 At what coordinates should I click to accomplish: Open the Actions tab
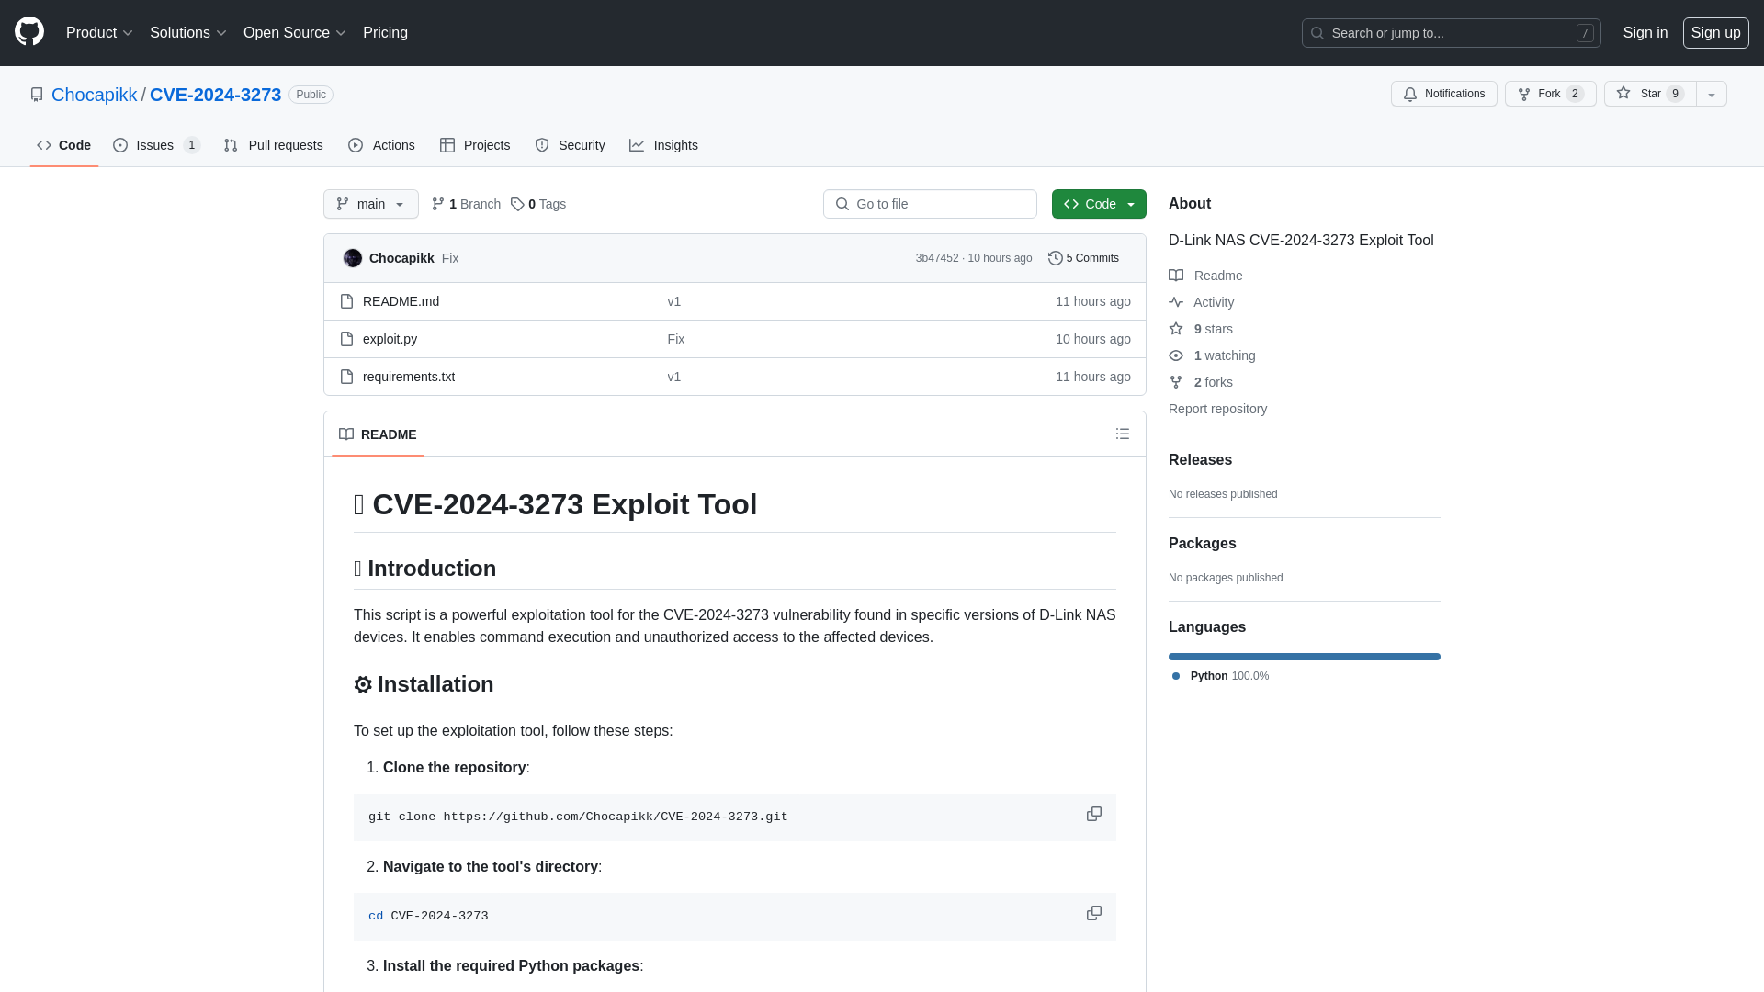click(x=381, y=145)
